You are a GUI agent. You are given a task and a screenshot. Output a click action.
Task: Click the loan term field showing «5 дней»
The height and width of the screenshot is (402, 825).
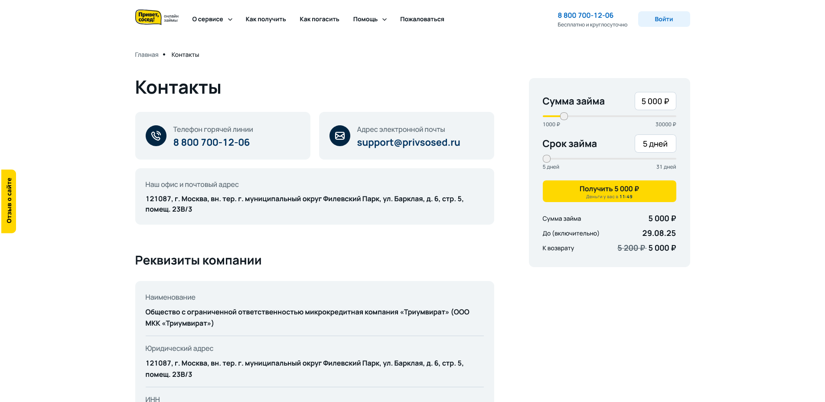655,144
